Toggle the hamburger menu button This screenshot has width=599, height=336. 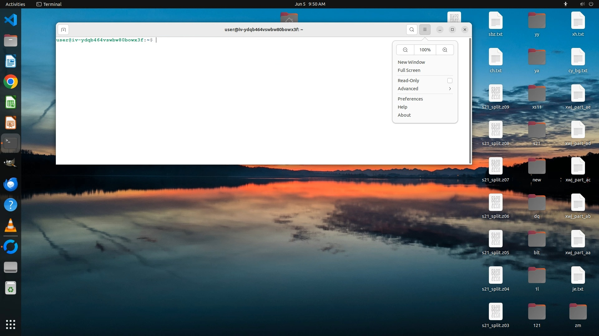pyautogui.click(x=425, y=30)
